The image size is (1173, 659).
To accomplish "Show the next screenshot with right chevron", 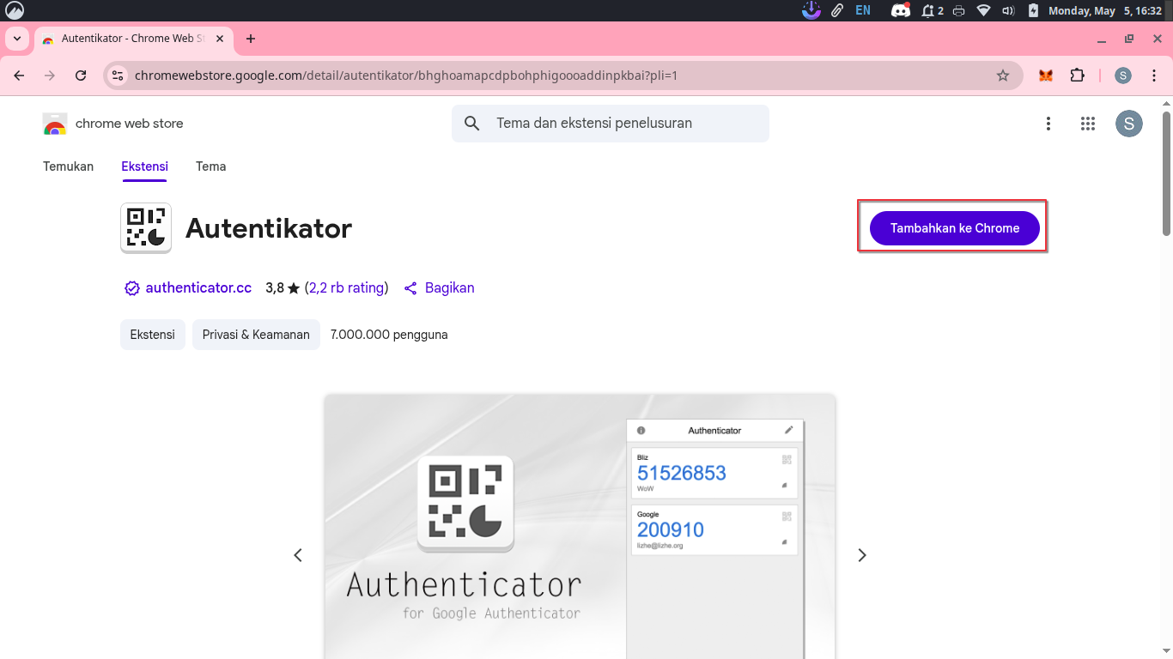I will click(862, 555).
